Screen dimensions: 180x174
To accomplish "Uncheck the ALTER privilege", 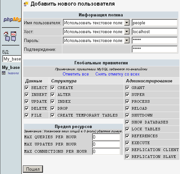I will tap(52, 95).
